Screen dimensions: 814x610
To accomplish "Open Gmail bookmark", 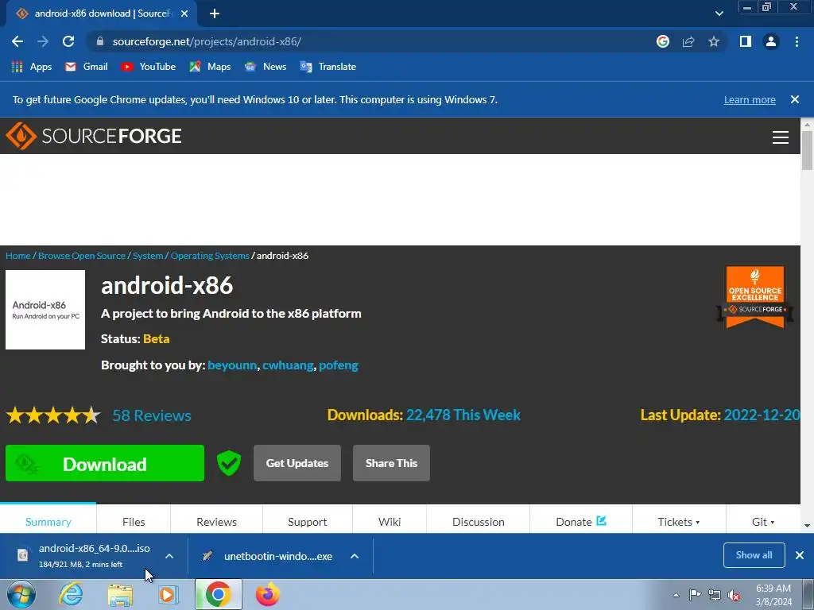I will [x=86, y=67].
